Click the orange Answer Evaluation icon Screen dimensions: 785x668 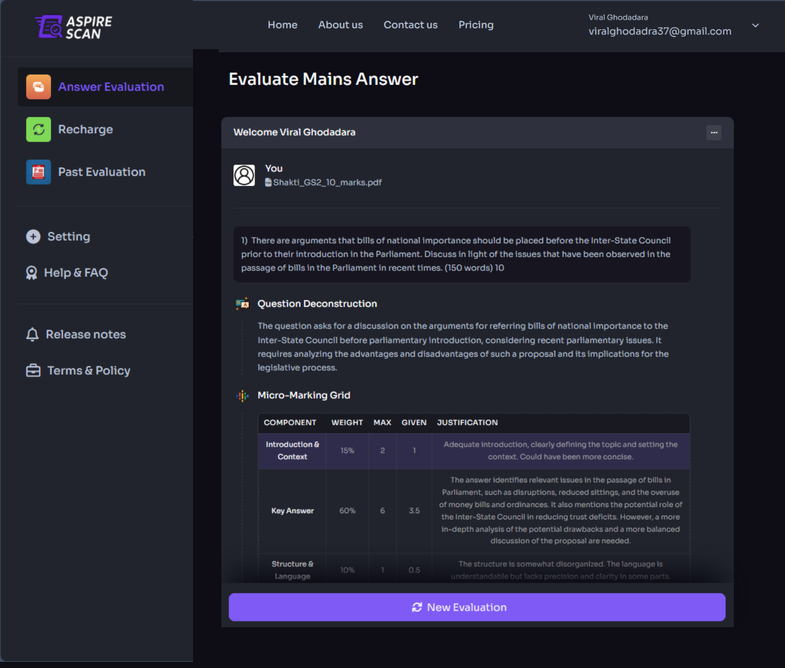coord(38,87)
